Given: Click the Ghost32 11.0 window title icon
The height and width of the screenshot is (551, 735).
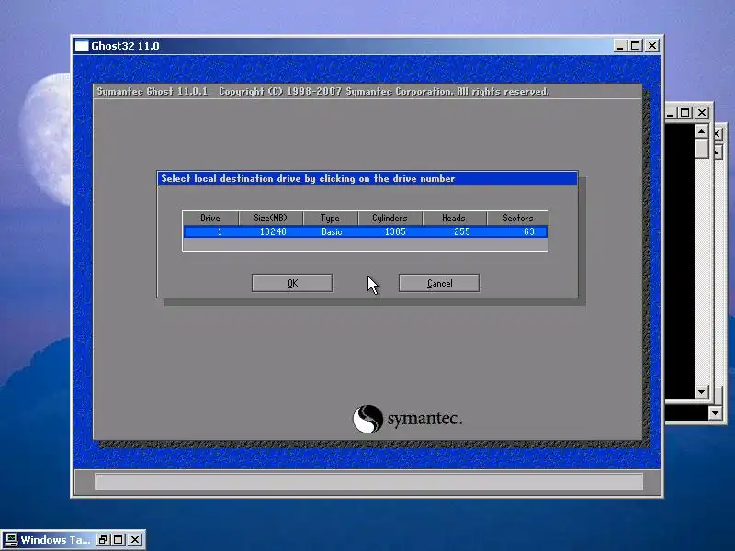Looking at the screenshot, I should click(82, 45).
